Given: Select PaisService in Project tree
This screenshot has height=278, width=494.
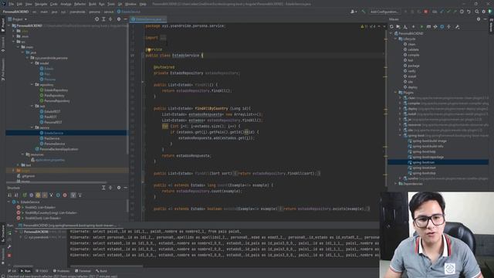Looking at the screenshot, I should (x=52, y=138).
